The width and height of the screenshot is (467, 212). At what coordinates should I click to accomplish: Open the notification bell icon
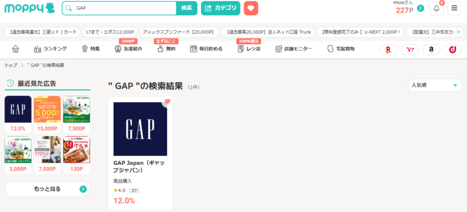[436, 8]
